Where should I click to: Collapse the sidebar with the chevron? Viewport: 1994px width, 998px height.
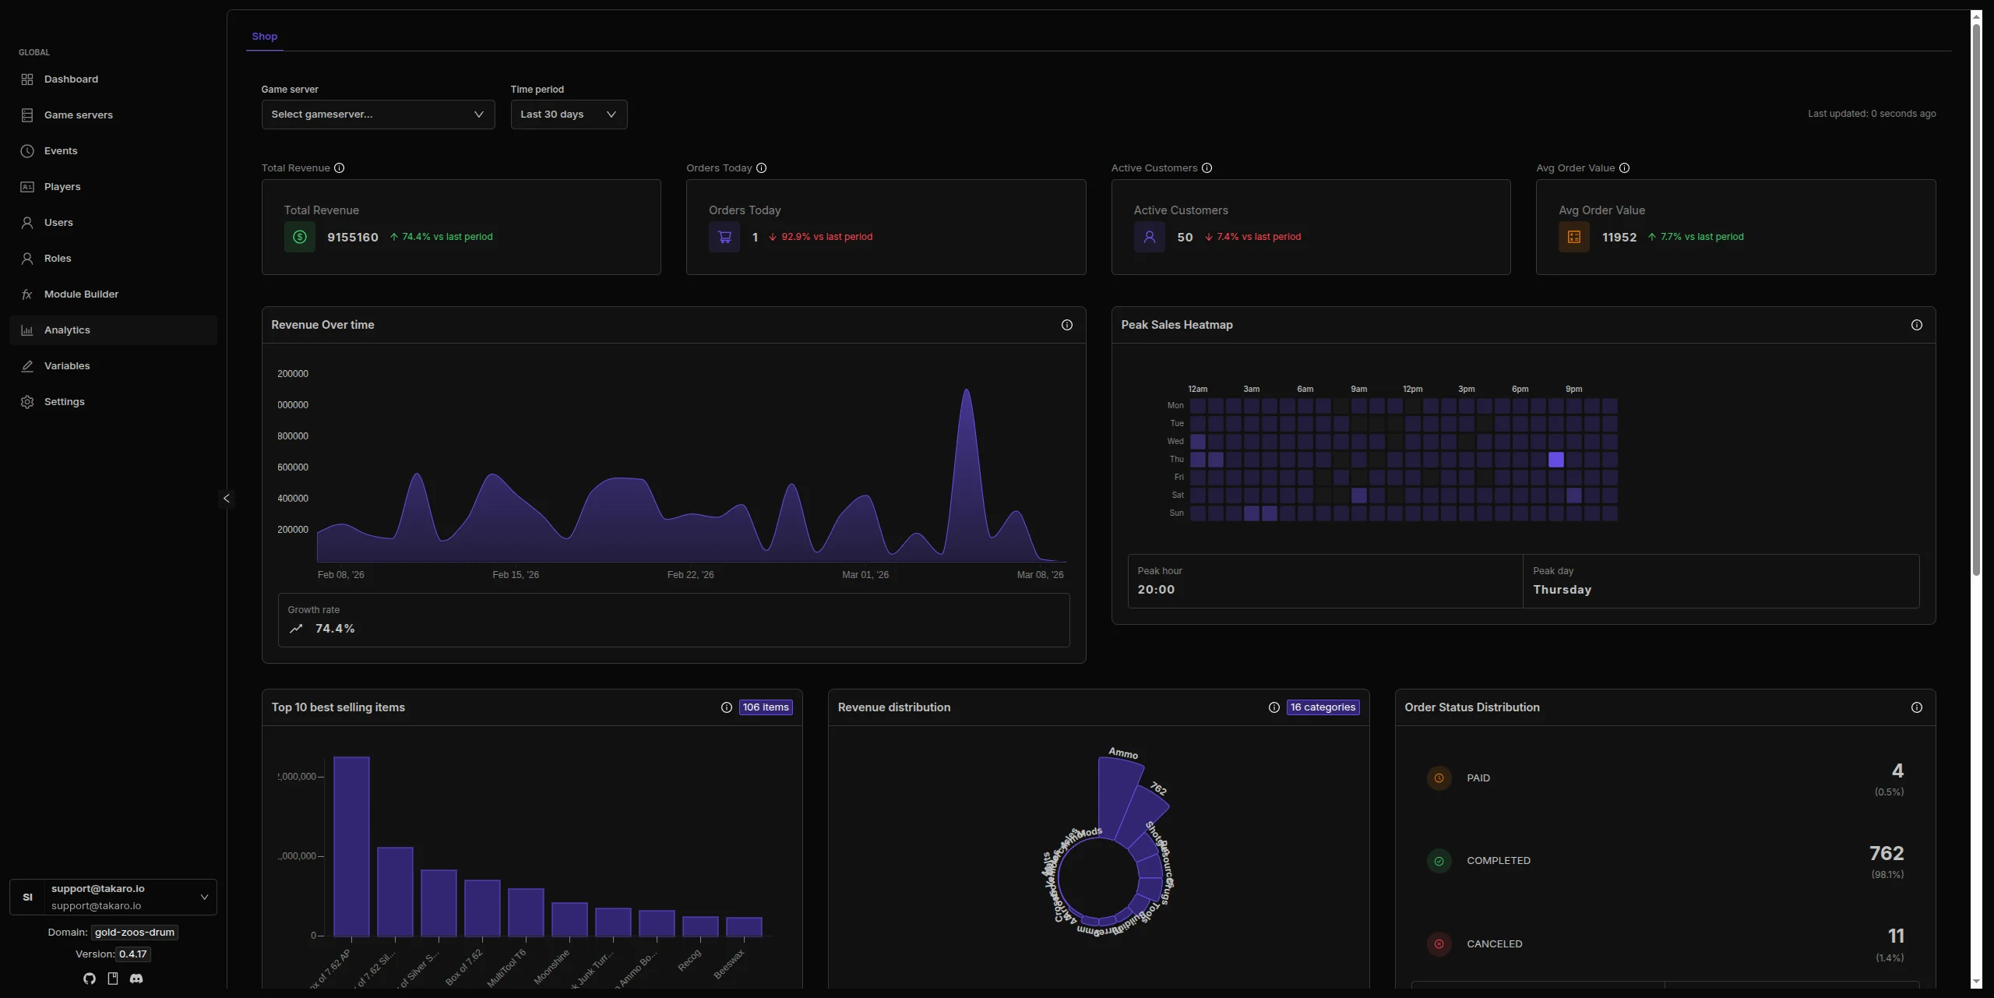227,499
